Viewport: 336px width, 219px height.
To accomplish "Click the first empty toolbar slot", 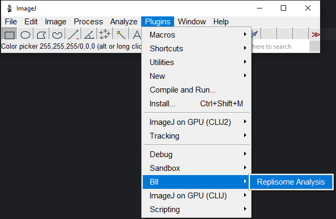I will (269, 34).
